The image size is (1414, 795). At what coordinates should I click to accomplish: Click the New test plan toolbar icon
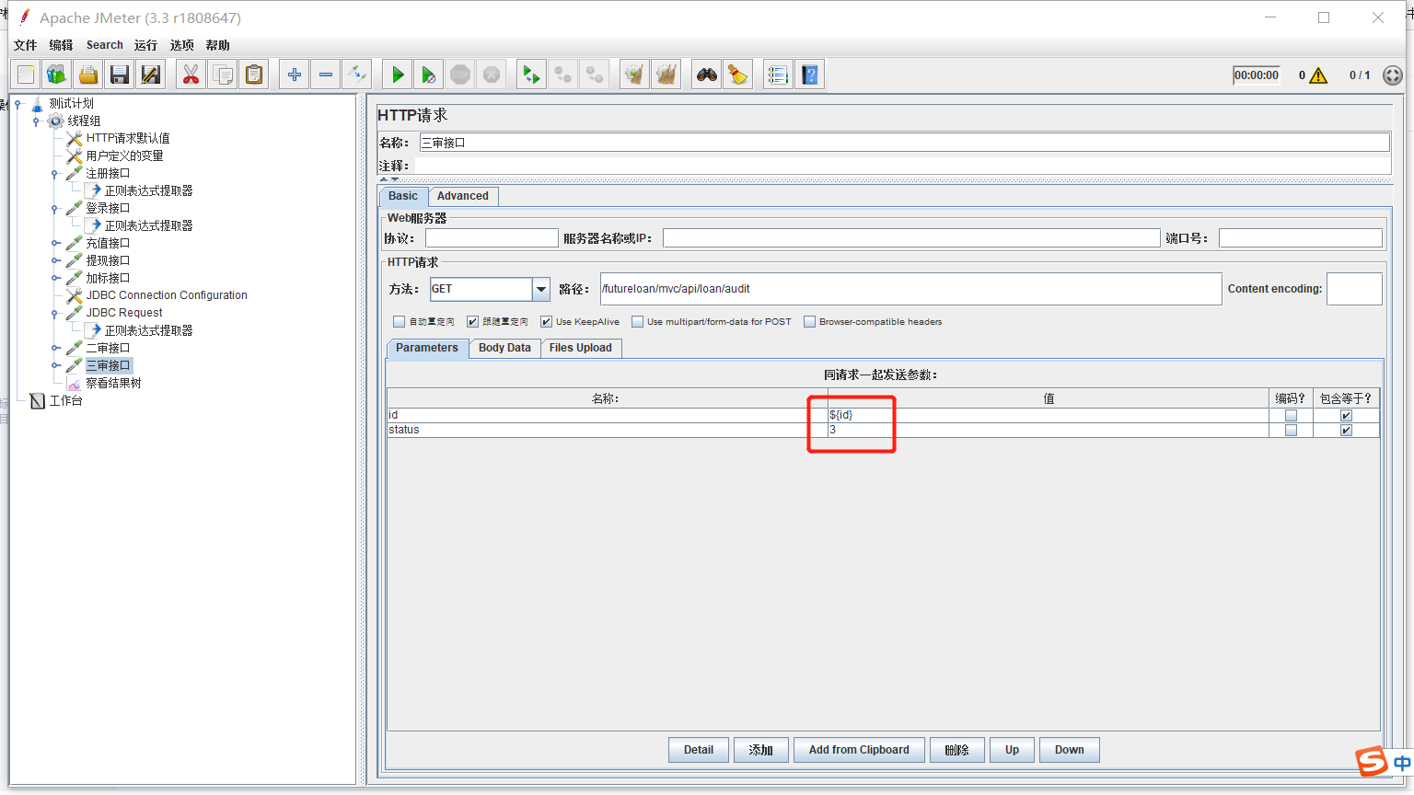pos(26,75)
